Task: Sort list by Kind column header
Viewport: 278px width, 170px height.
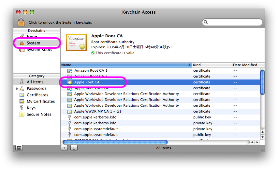Action: click(x=212, y=65)
